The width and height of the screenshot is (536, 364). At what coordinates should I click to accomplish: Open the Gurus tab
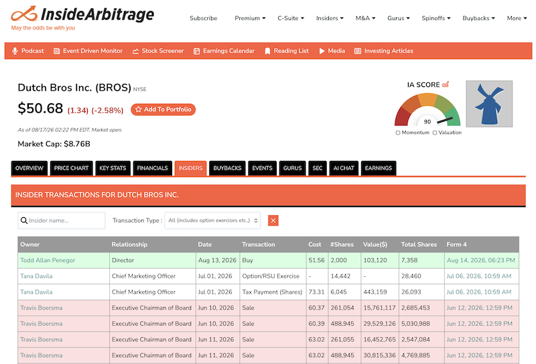pos(292,168)
